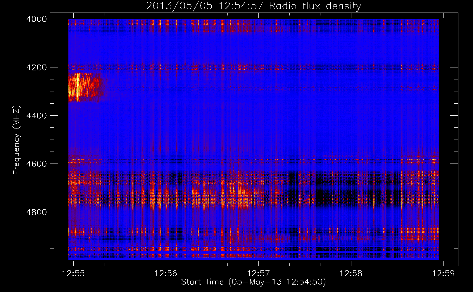Click the 12:57 time axis label

pyautogui.click(x=258, y=273)
